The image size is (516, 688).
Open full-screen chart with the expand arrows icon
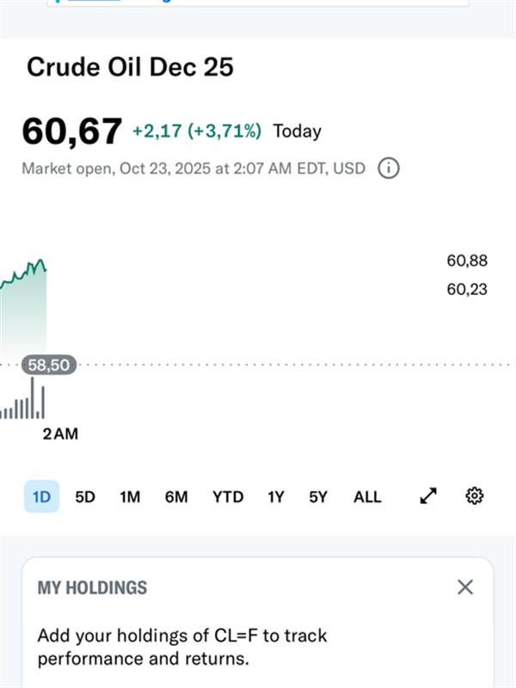[x=427, y=496]
